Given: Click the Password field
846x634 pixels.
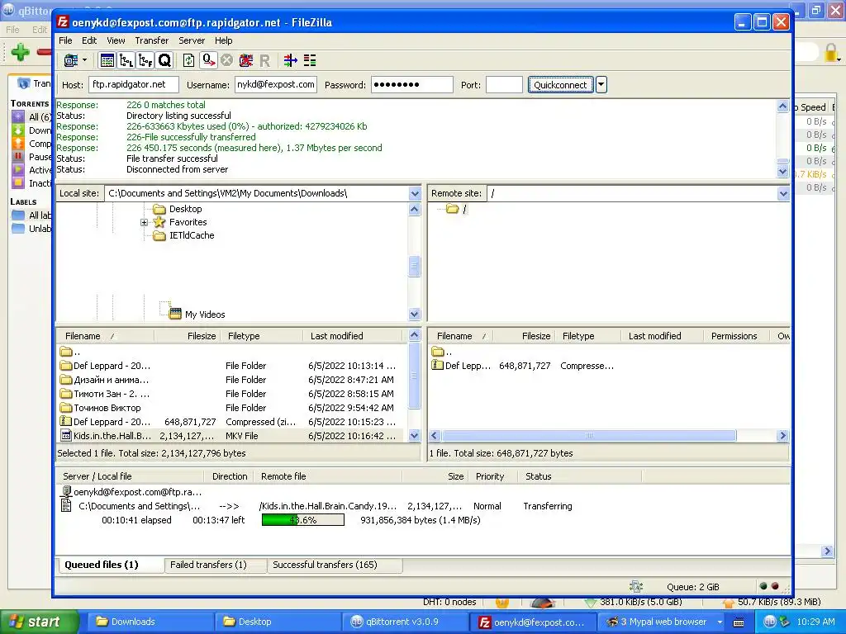Looking at the screenshot, I should tap(411, 85).
